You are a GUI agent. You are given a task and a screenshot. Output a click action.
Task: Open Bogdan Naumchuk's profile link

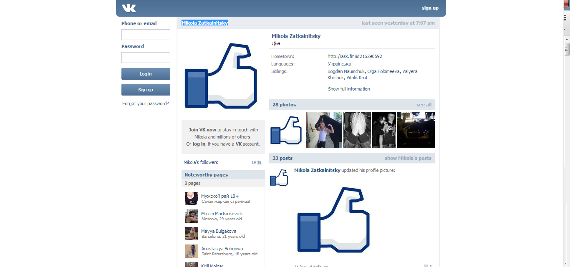[x=346, y=71]
